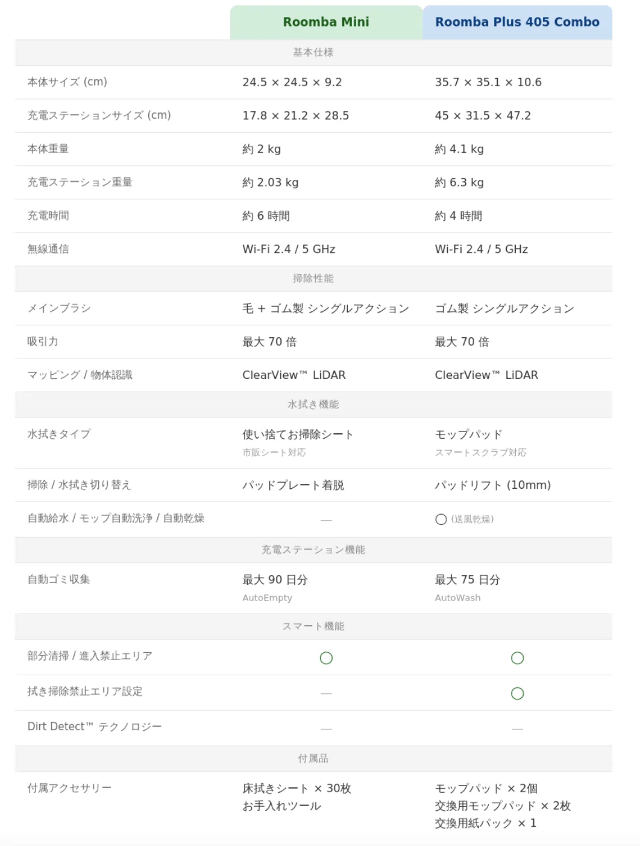Click Plus 405 Combo's dash for Dirt Detect

pos(517,729)
